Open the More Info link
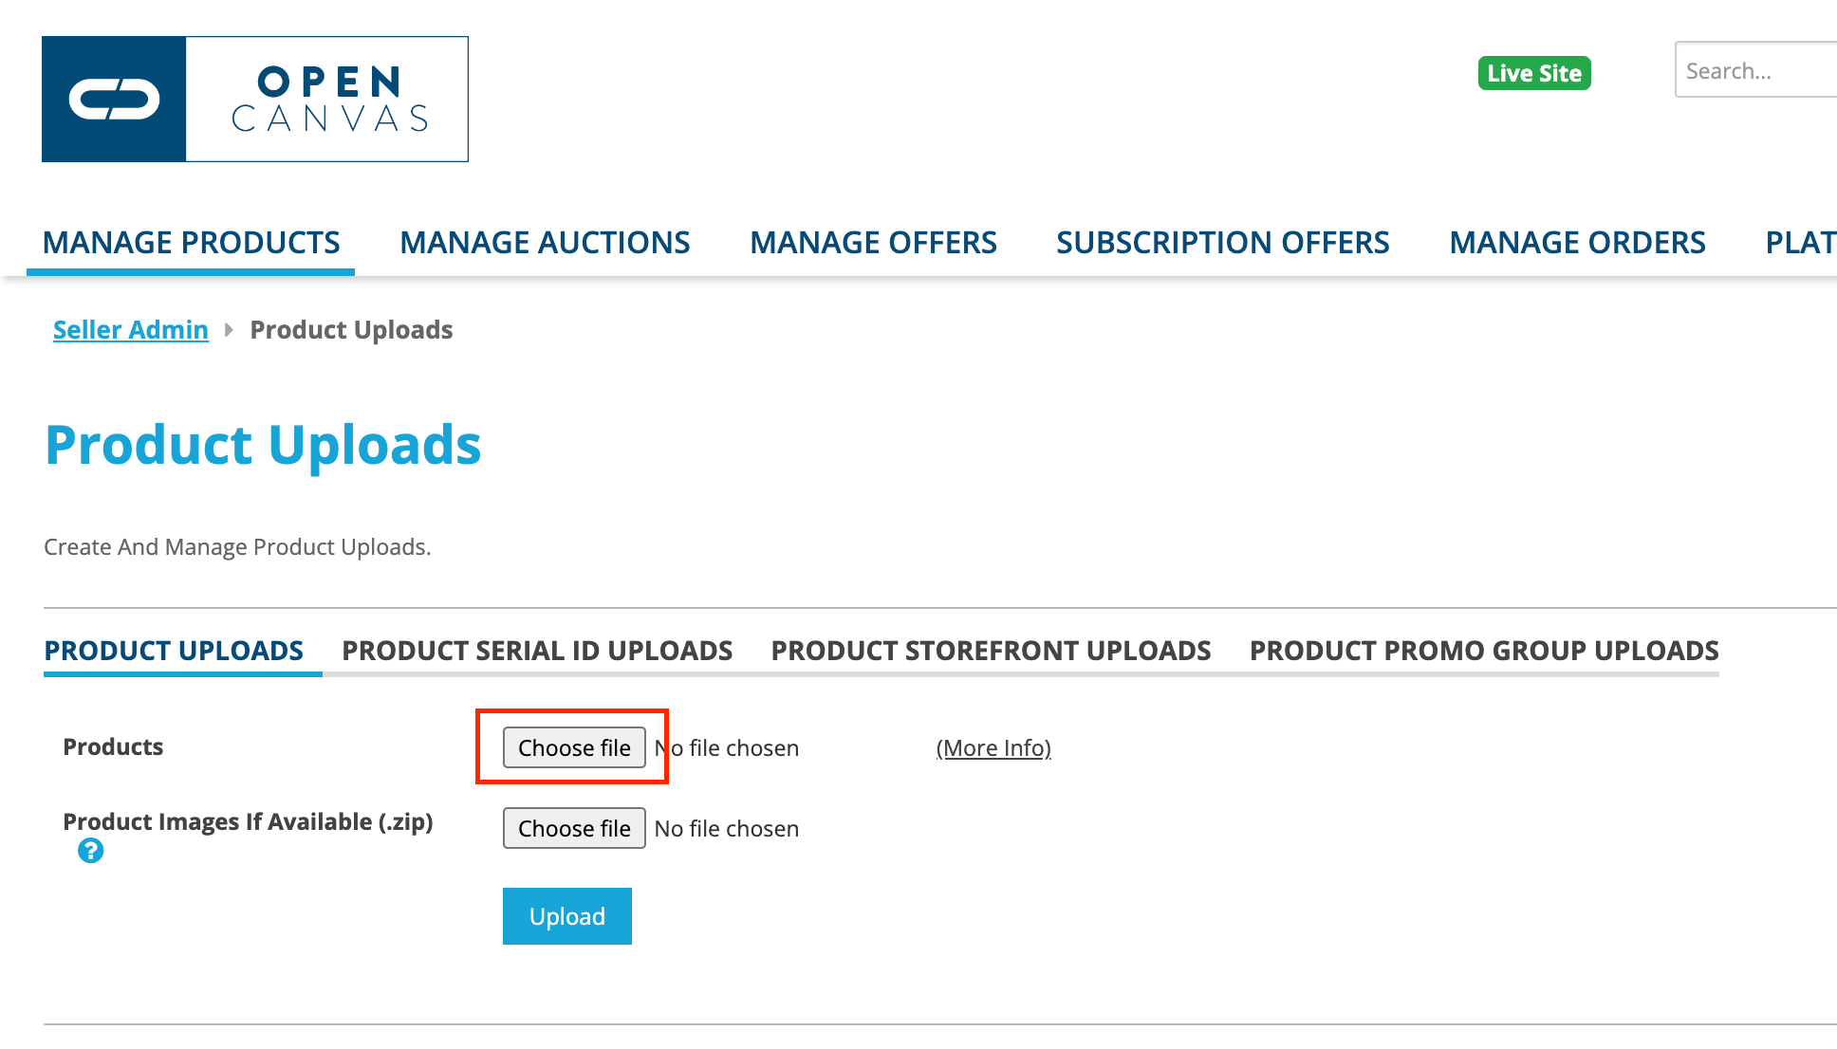1837x1049 pixels. [x=993, y=748]
